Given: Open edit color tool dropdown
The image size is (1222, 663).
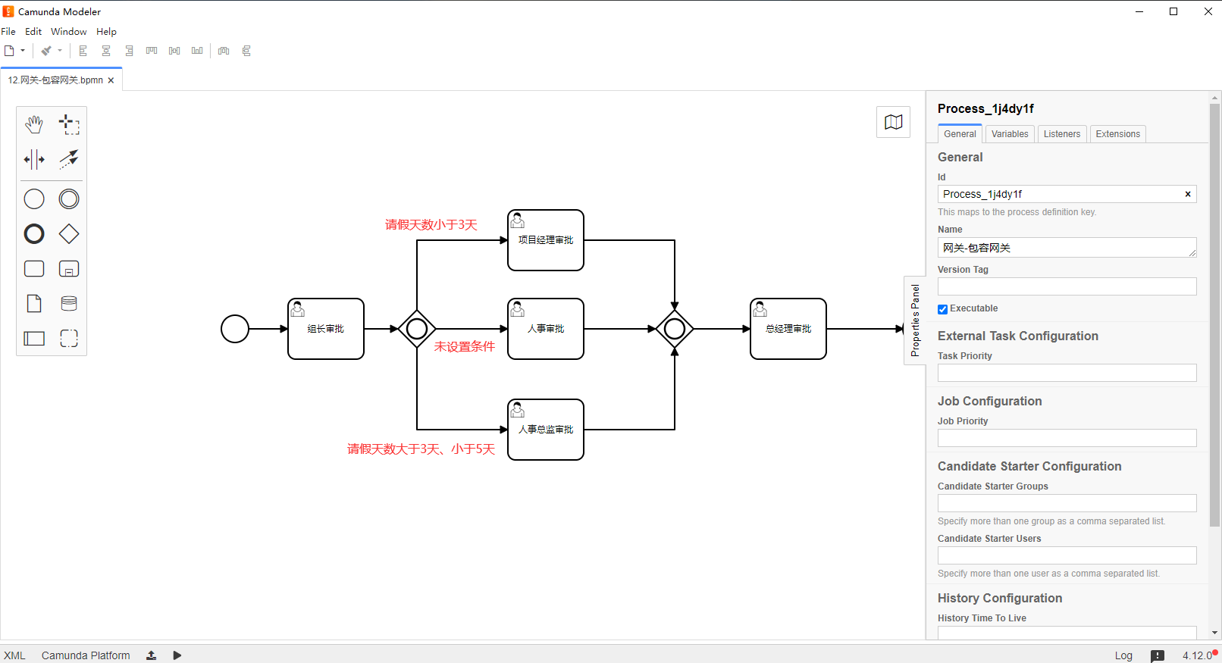Looking at the screenshot, I should click(60, 51).
